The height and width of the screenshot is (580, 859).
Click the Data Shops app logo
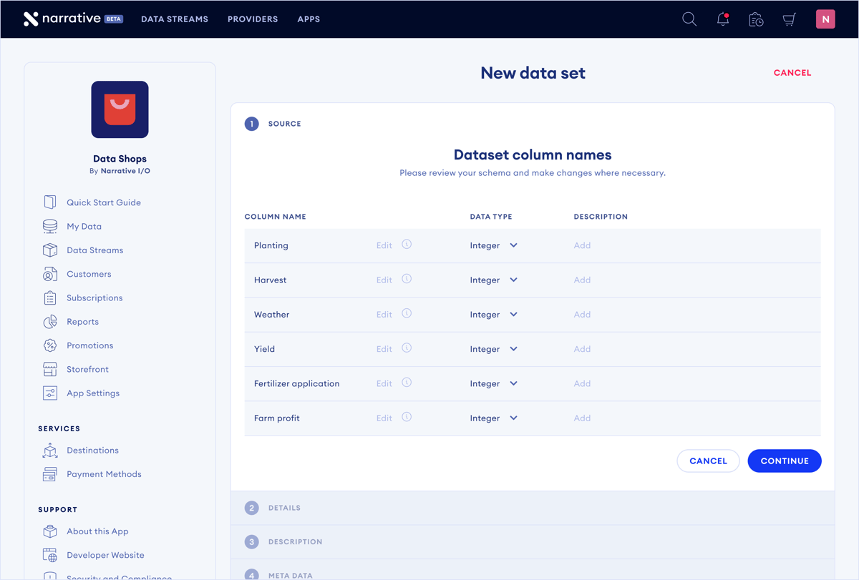[120, 109]
